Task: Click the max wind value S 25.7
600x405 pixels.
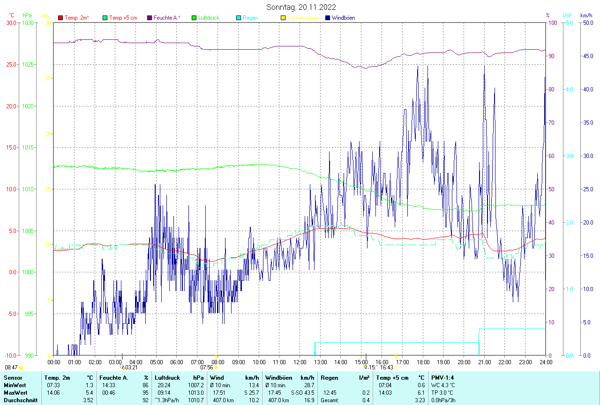Action: click(251, 393)
